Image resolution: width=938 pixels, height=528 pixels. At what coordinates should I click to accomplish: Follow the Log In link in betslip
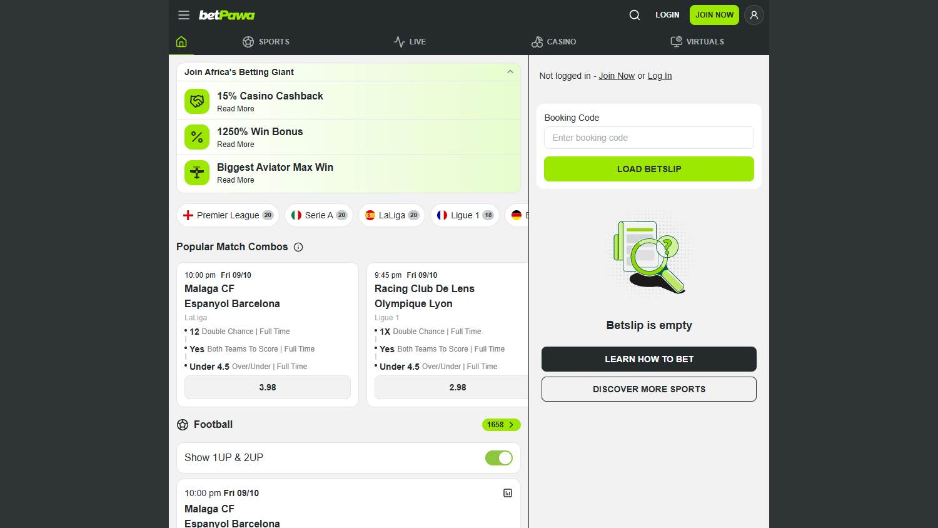tap(660, 76)
